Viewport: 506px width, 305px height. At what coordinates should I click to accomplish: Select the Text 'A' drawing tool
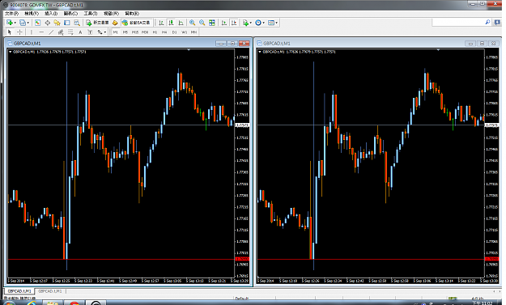tap(80, 32)
